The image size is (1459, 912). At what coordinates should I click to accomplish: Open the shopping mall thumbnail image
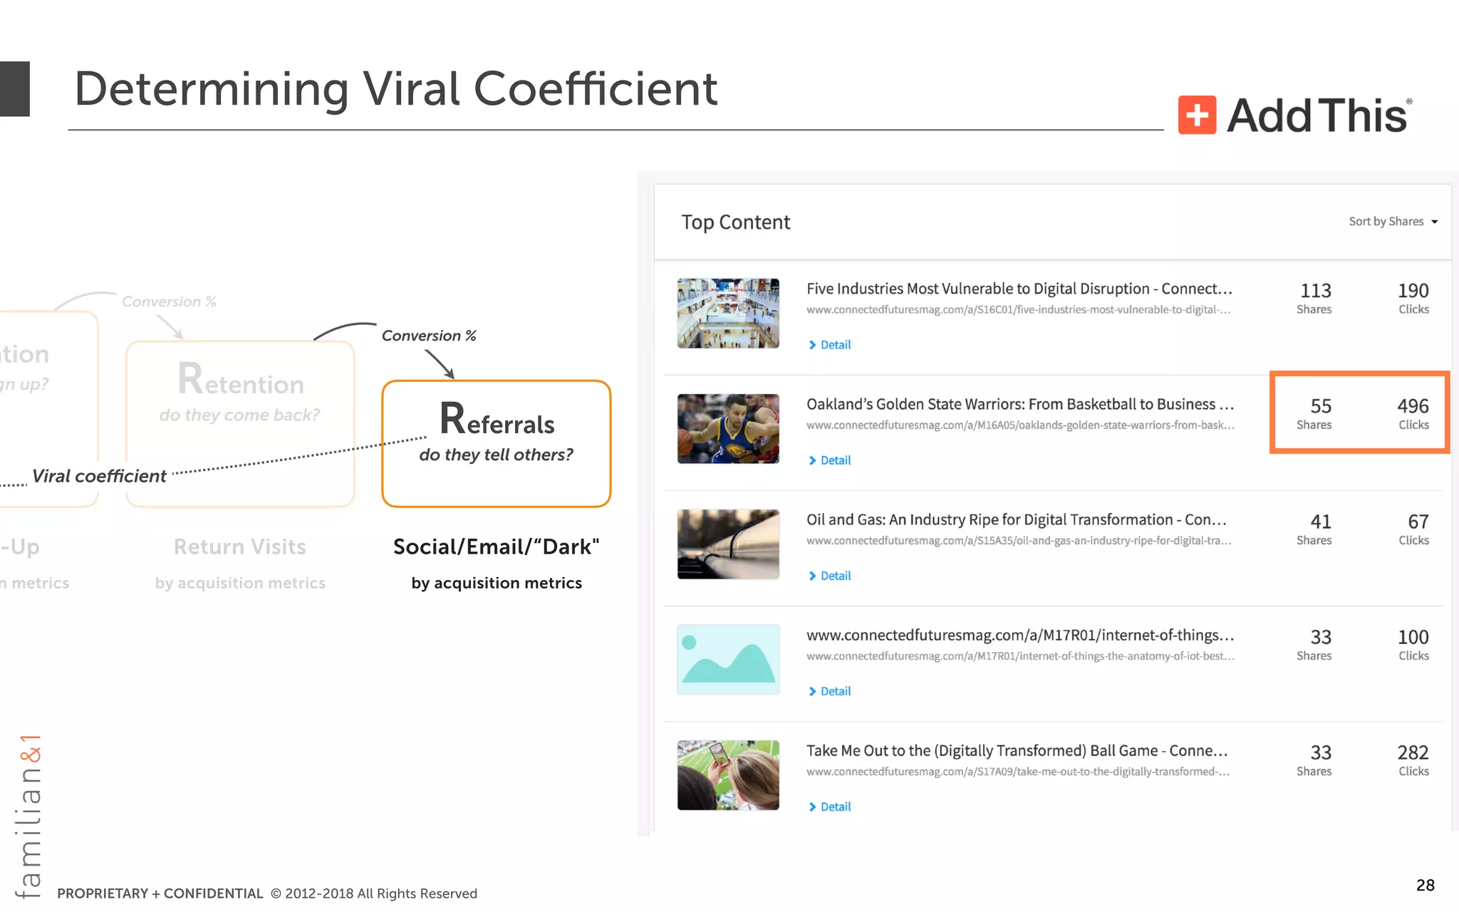coord(727,313)
